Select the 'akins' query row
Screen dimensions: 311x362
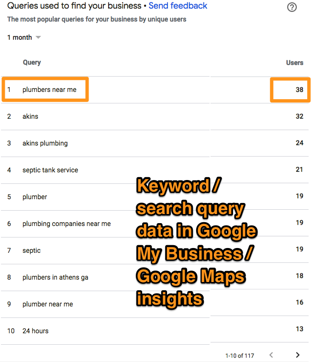point(30,116)
